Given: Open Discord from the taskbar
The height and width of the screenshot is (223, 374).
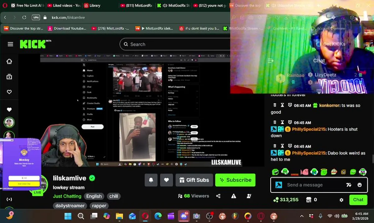Looking at the screenshot, I should (184, 216).
